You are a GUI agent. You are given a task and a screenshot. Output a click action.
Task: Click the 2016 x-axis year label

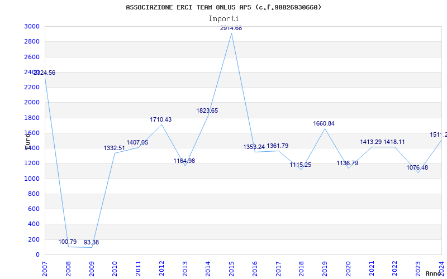click(255, 269)
